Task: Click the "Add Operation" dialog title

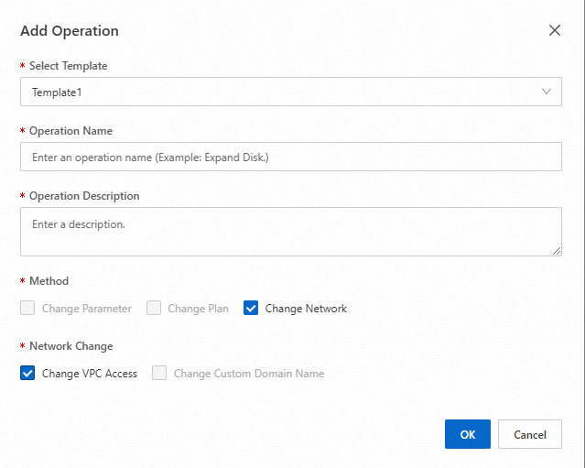Action: pos(70,31)
